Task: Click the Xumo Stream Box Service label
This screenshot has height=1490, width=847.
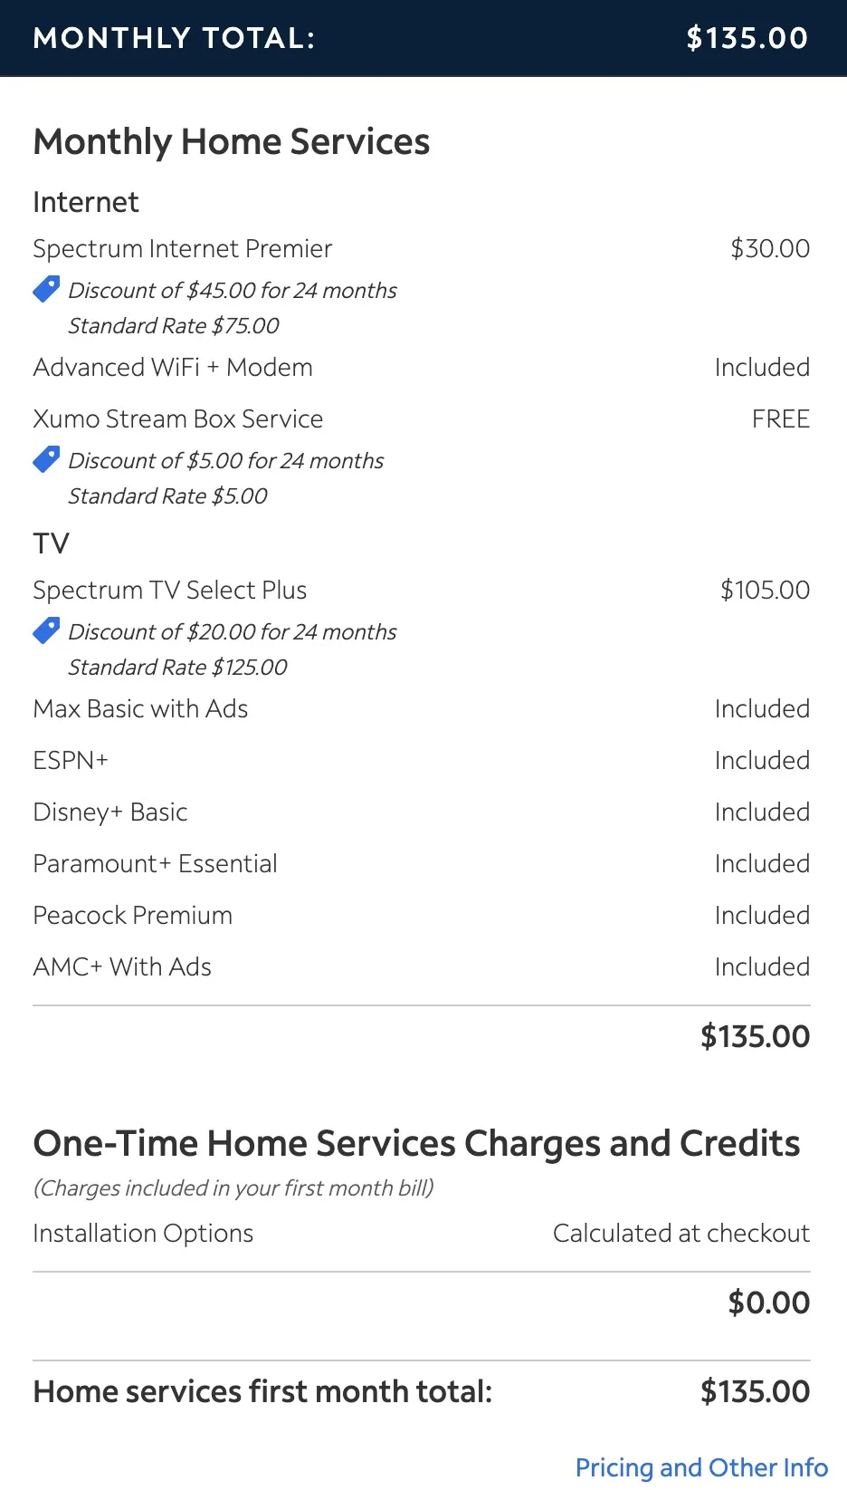Action: [177, 418]
